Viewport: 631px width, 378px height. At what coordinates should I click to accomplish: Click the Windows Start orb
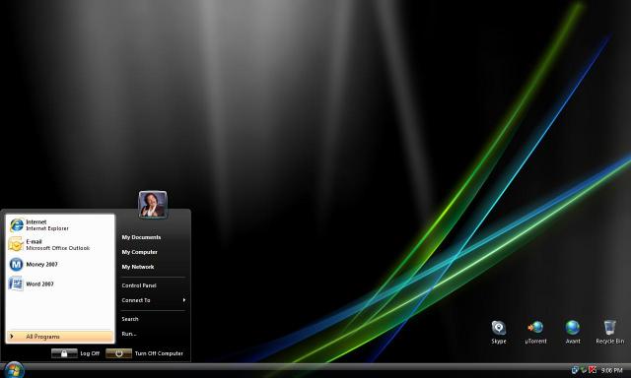[15, 370]
